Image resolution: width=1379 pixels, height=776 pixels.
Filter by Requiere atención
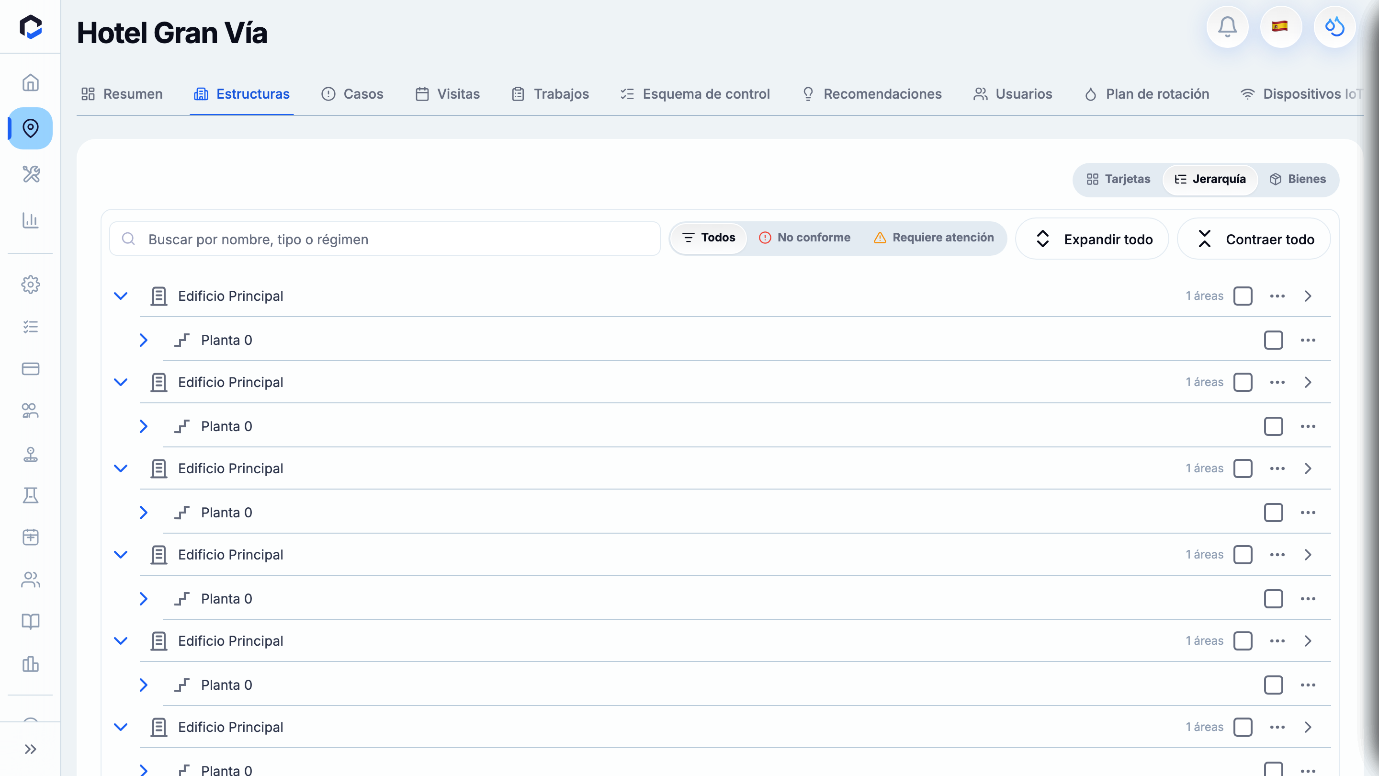pyautogui.click(x=933, y=238)
